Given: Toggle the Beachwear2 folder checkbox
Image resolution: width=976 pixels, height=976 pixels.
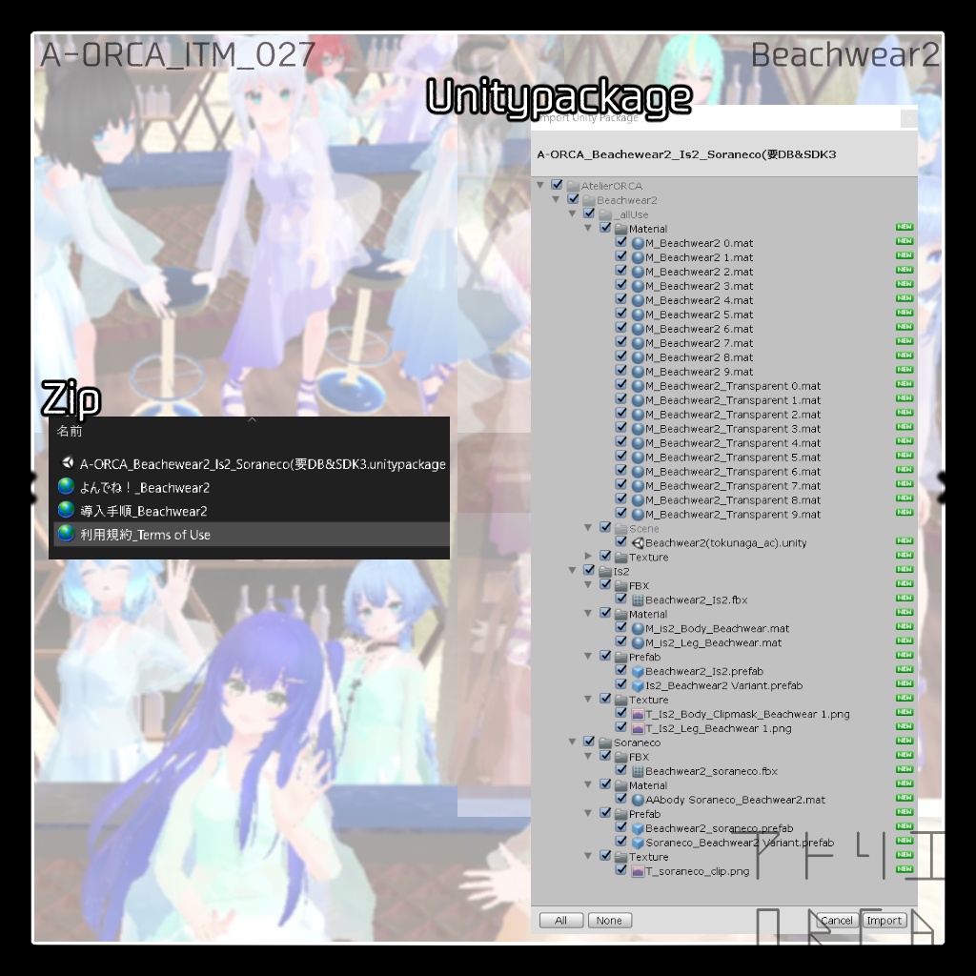Looking at the screenshot, I should click(573, 199).
